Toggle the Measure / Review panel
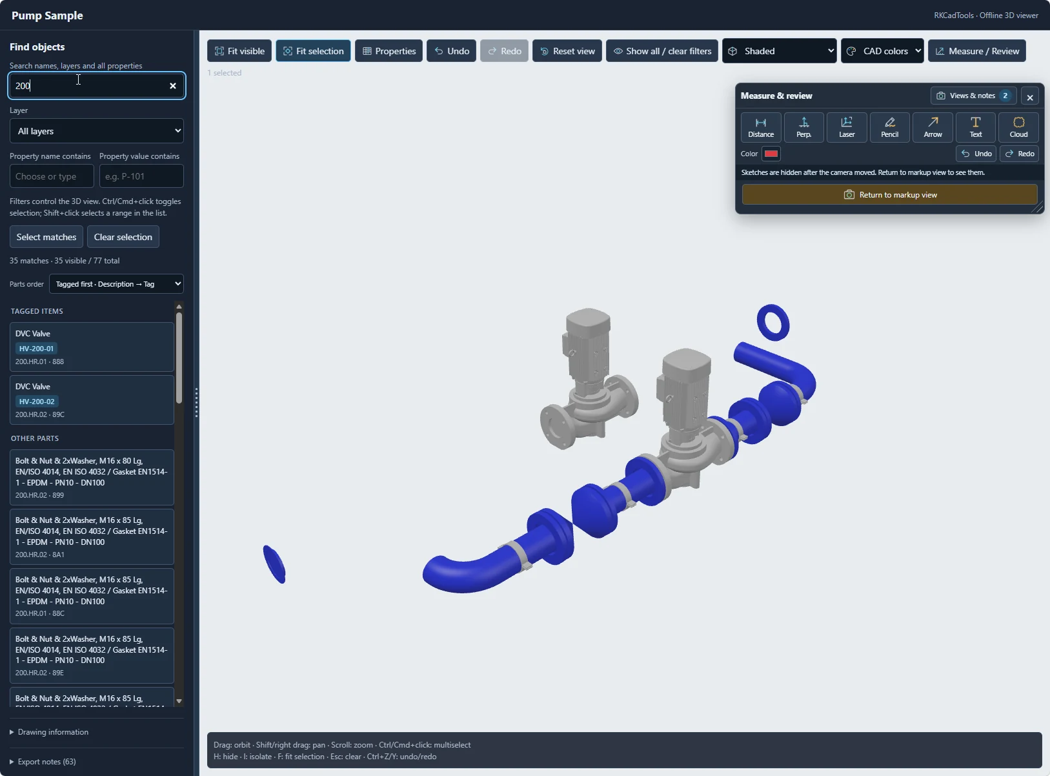The height and width of the screenshot is (776, 1050). coord(977,51)
